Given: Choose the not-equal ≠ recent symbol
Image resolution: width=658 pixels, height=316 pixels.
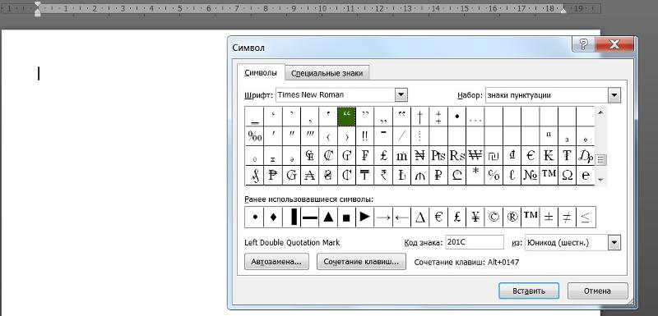Looking at the screenshot, I should click(x=567, y=218).
